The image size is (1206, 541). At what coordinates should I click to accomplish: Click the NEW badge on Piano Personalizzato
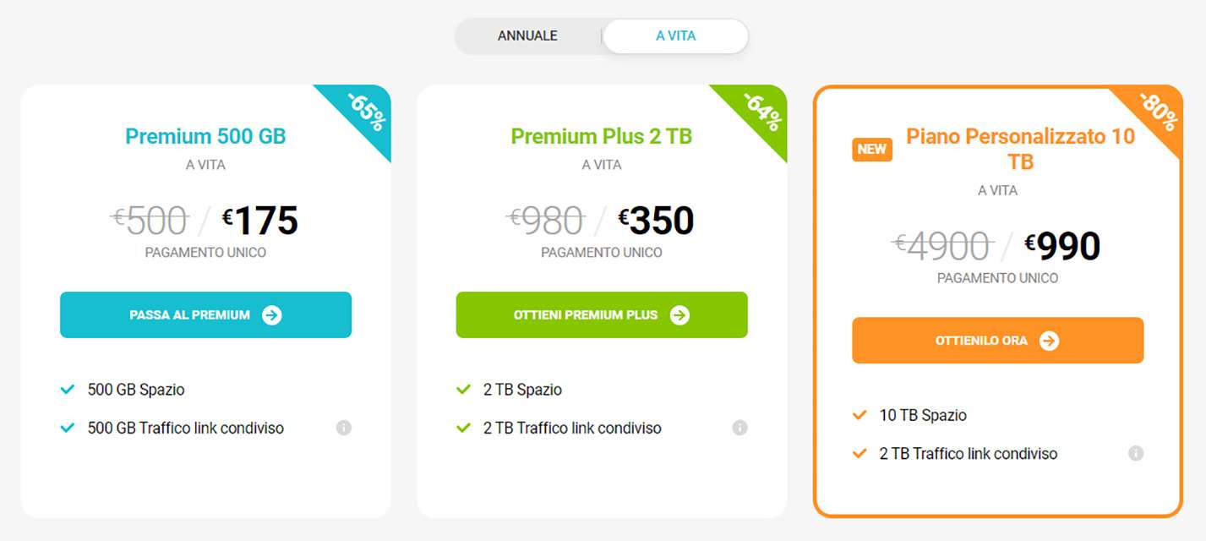click(x=872, y=150)
